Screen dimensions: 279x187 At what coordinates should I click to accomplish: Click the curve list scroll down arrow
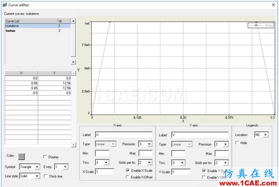coord(73,62)
